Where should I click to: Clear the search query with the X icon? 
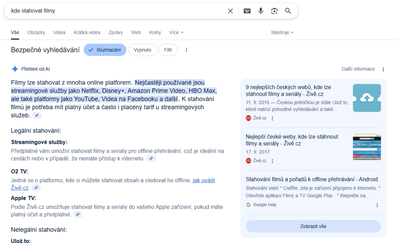(230, 11)
